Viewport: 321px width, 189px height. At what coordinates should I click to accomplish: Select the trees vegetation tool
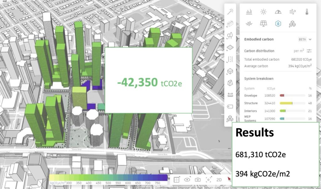click(x=230, y=35)
